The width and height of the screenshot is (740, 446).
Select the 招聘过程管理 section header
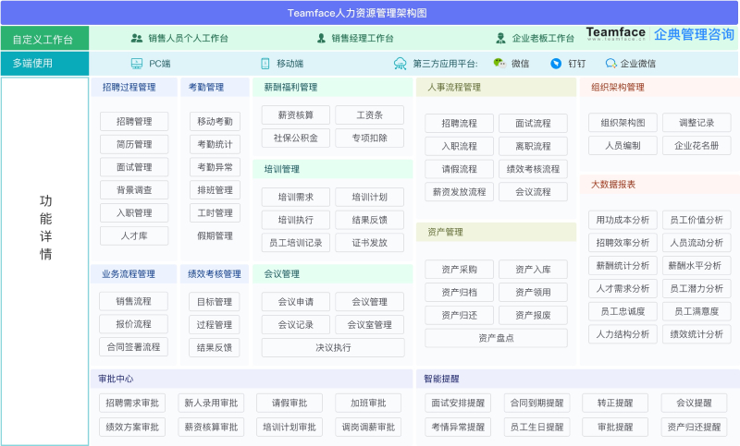tap(129, 88)
